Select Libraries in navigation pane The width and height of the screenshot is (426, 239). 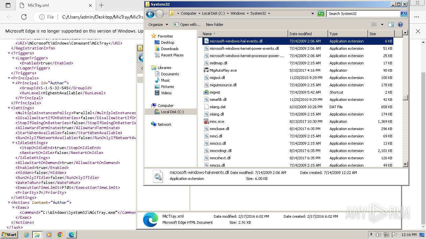(164, 68)
